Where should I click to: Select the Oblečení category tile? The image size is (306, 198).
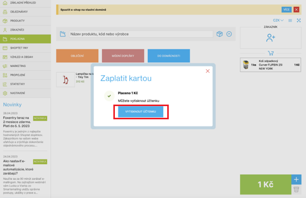point(77,56)
